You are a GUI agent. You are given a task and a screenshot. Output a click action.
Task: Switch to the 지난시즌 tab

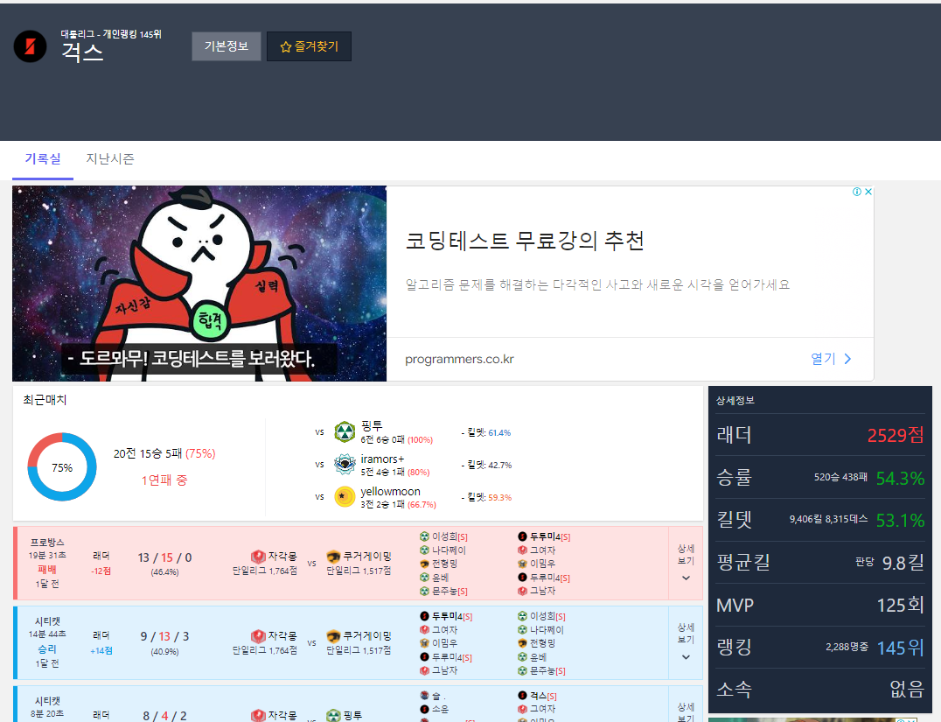pos(110,159)
